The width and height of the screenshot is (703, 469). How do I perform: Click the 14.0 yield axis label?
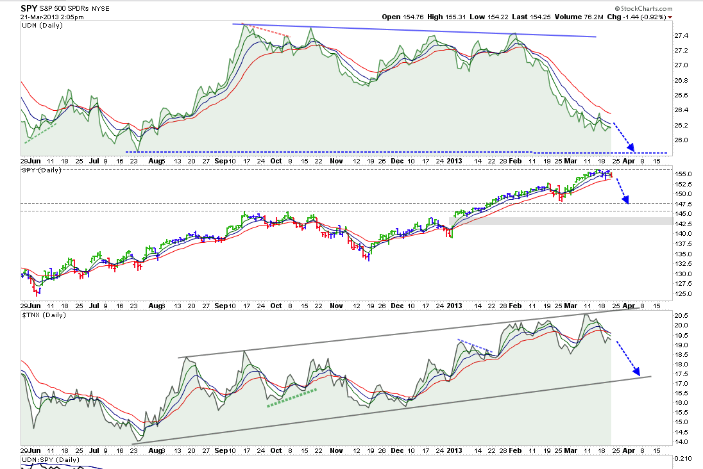pos(681,441)
